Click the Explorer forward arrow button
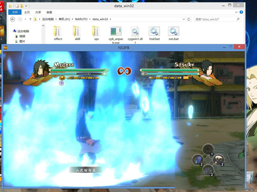The height and width of the screenshot is (192, 257). pyautogui.click(x=20, y=19)
